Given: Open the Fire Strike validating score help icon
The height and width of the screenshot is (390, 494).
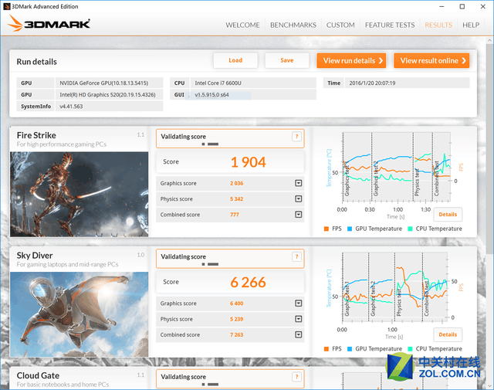Looking at the screenshot, I should coord(296,137).
